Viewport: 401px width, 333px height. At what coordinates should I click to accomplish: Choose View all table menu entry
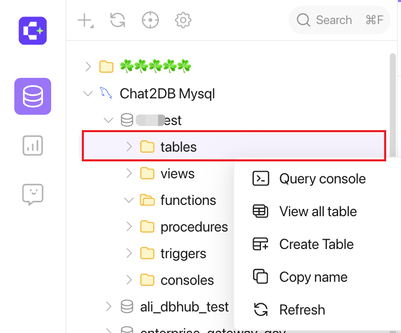[x=316, y=211]
